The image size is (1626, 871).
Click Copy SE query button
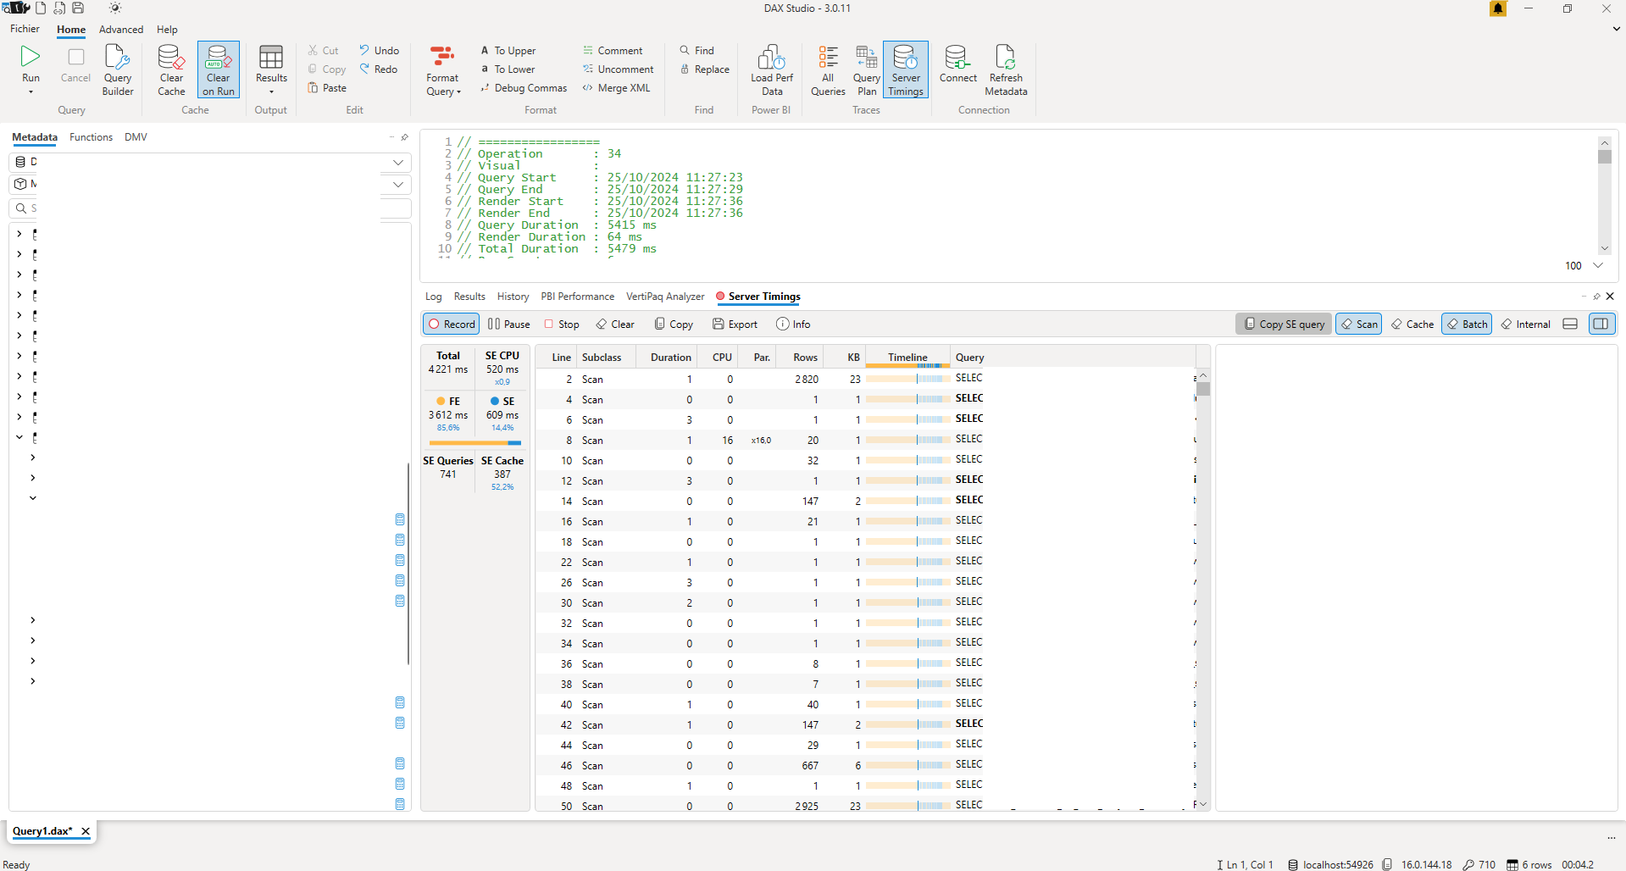1284,325
